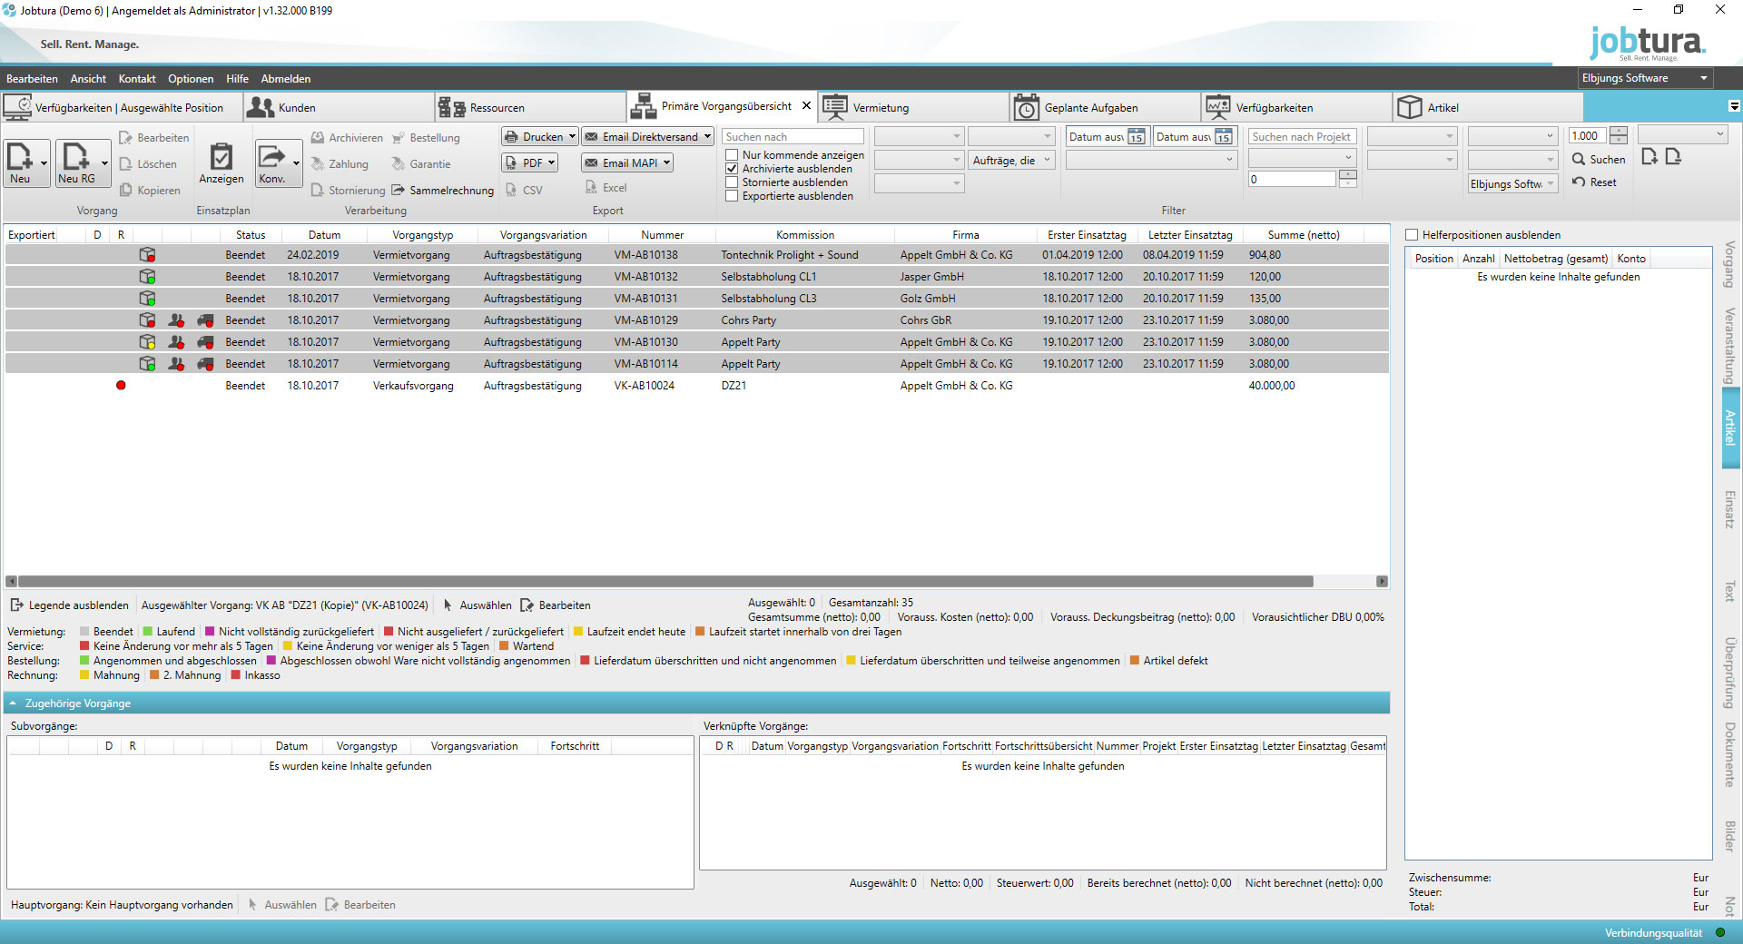
Task: Click the new-filter document-plus icon beside Suchen
Action: (1649, 157)
